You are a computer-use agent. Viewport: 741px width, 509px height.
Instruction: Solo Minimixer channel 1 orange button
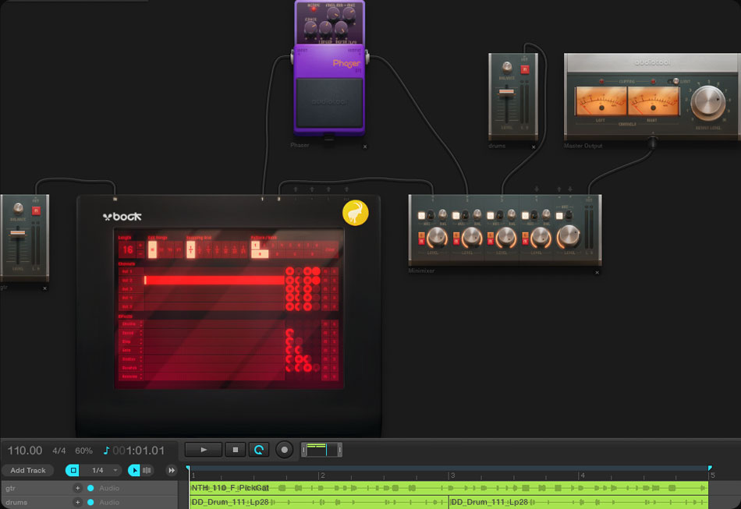click(421, 235)
